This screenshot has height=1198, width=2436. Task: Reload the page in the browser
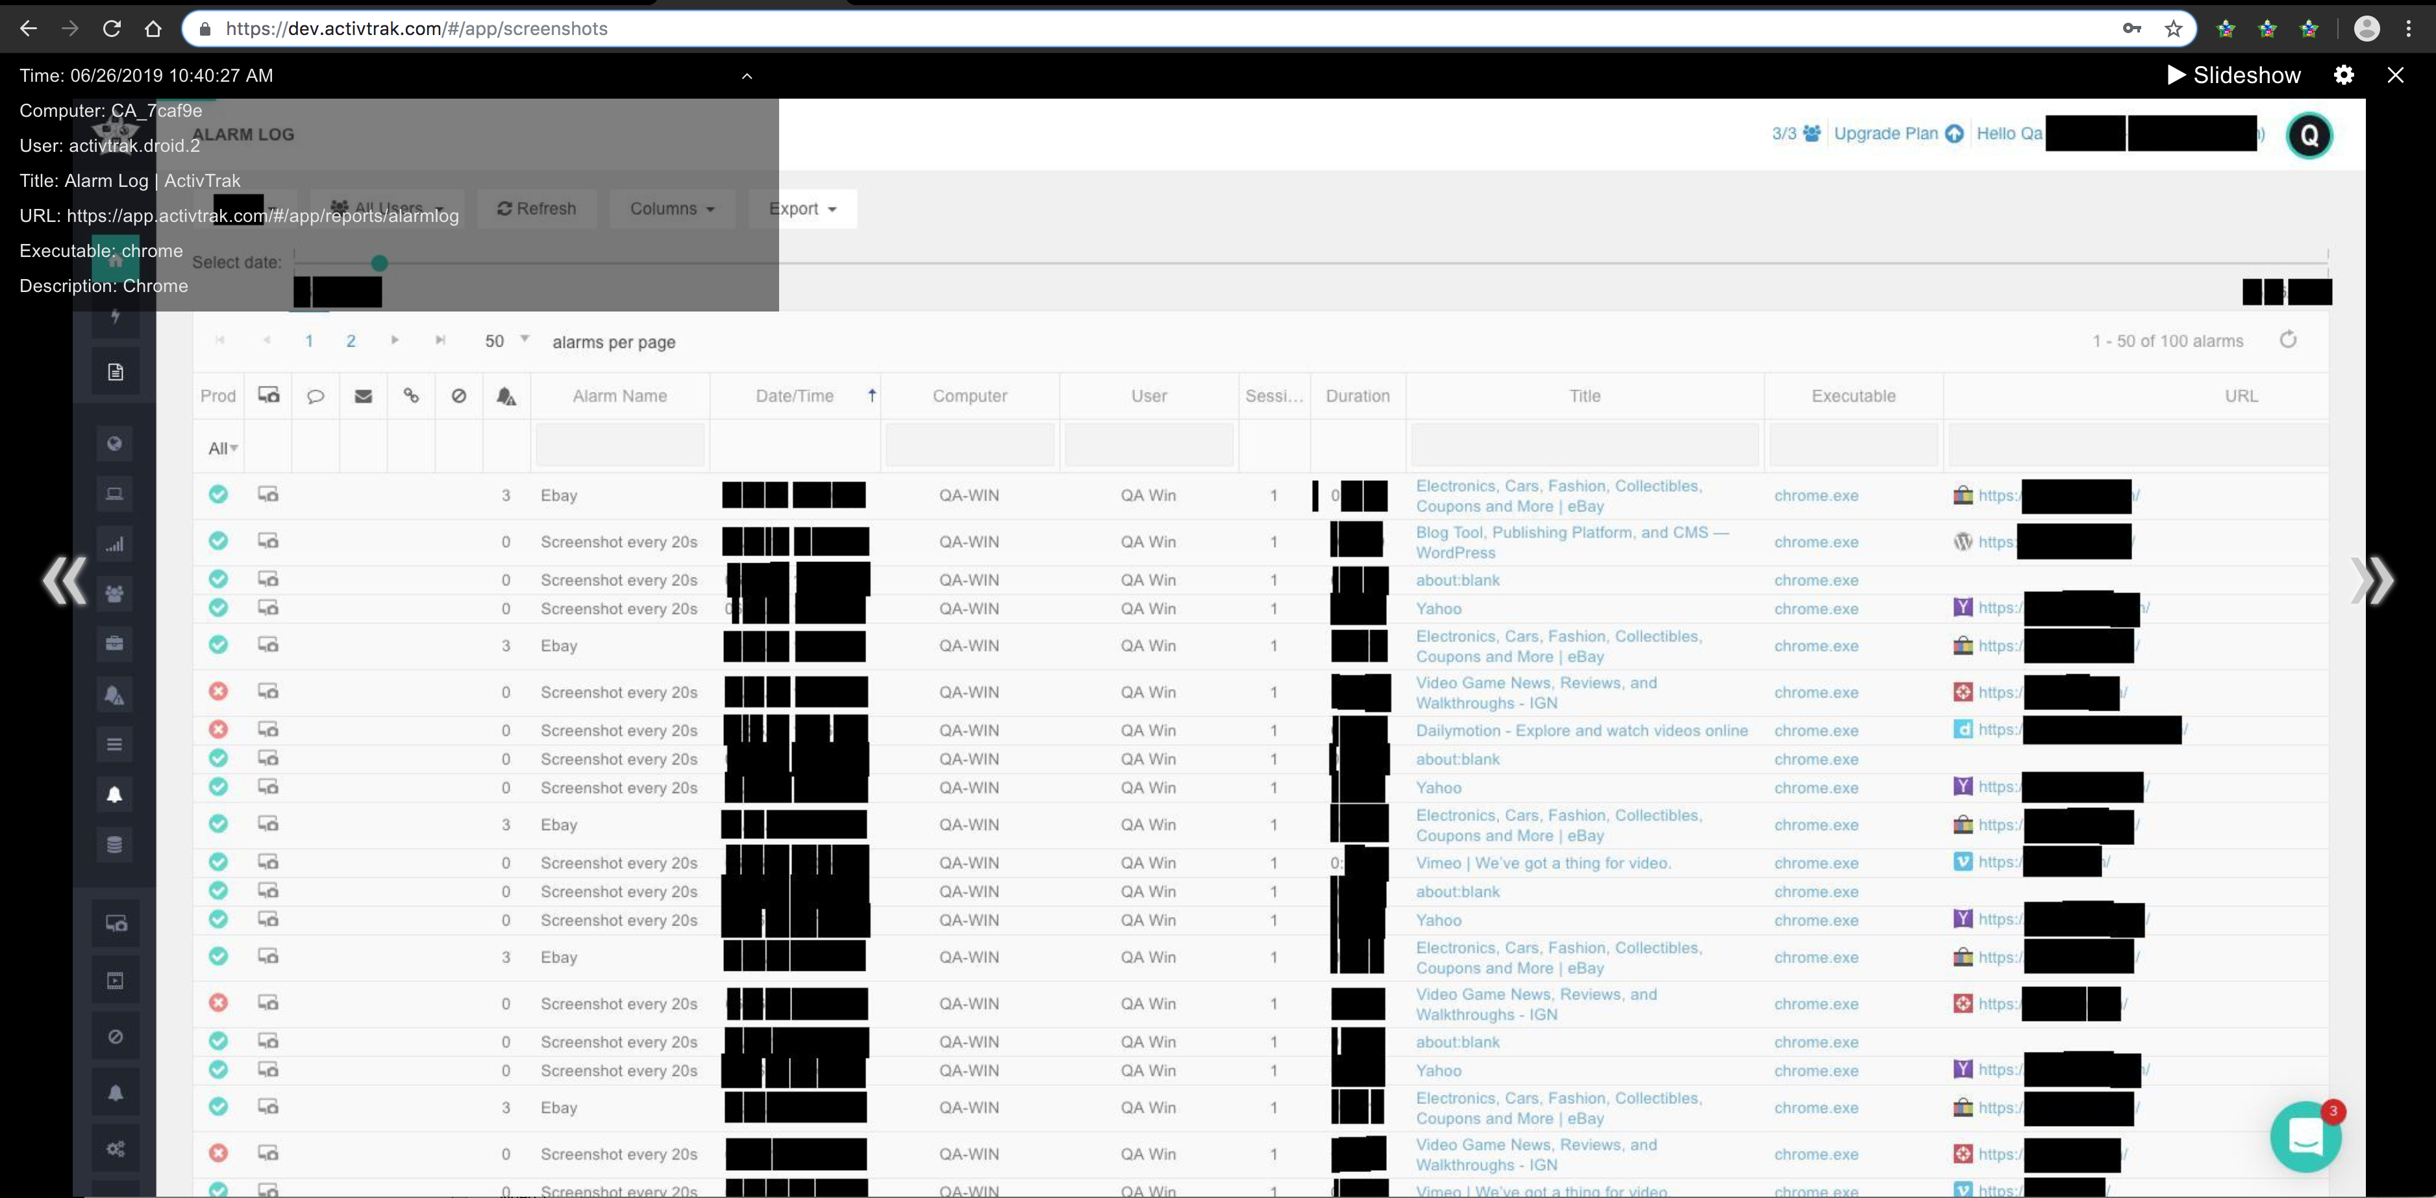[112, 29]
